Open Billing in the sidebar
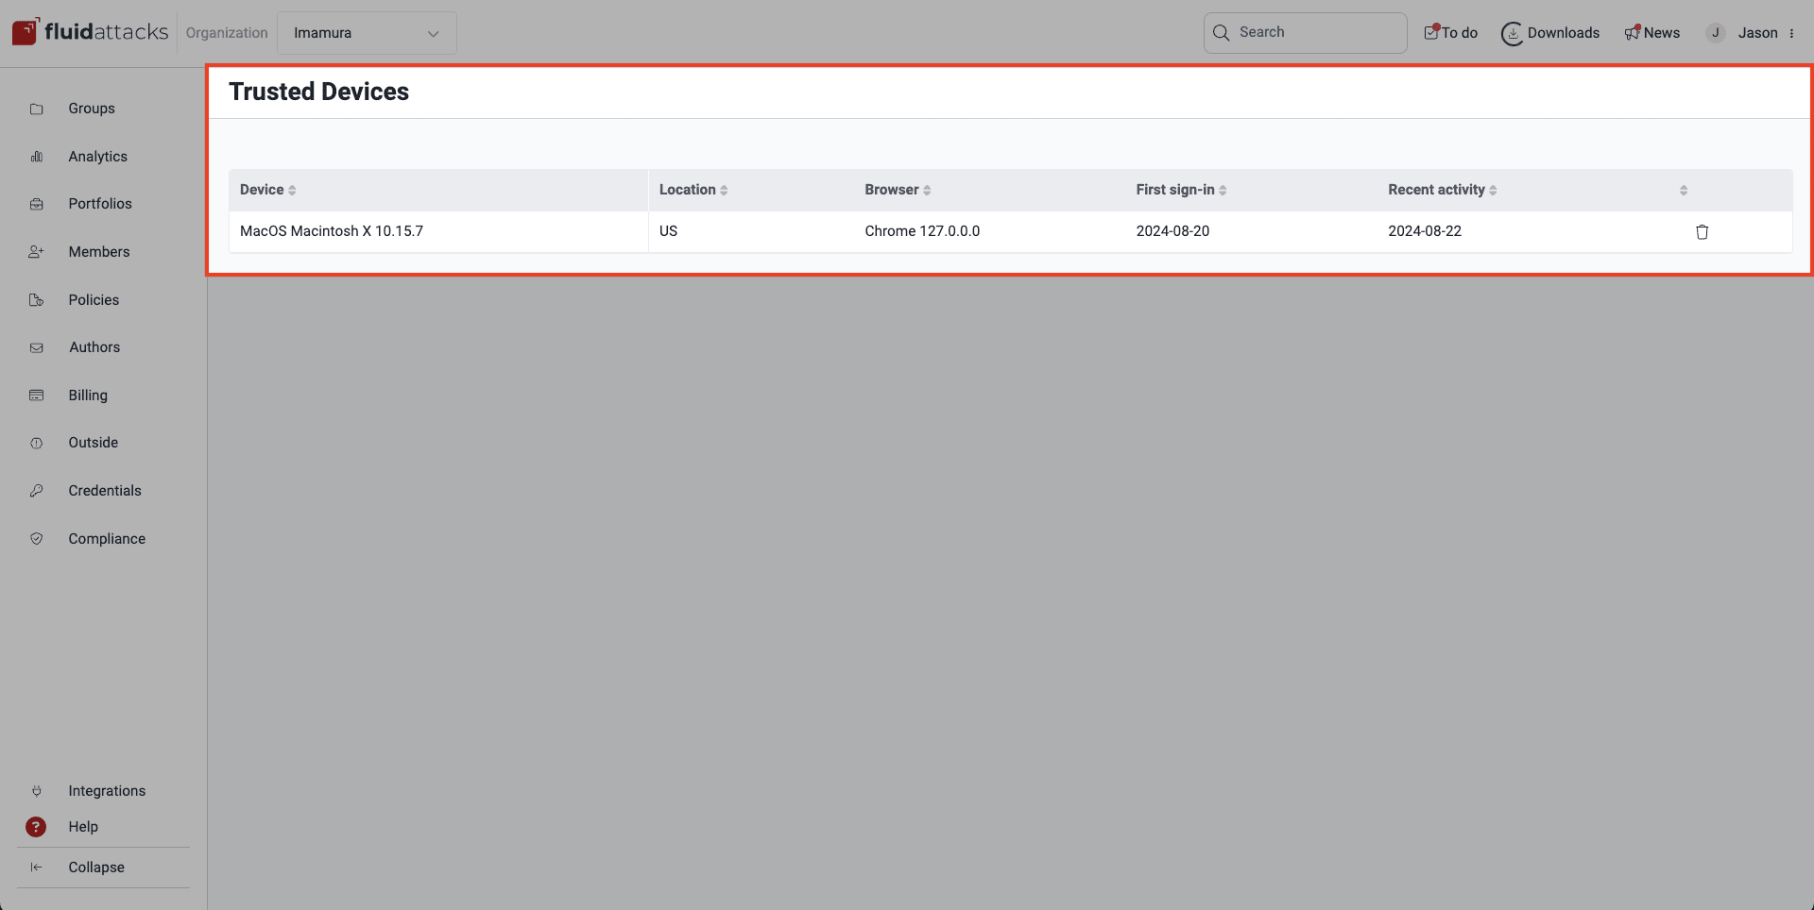The image size is (1814, 910). (88, 396)
